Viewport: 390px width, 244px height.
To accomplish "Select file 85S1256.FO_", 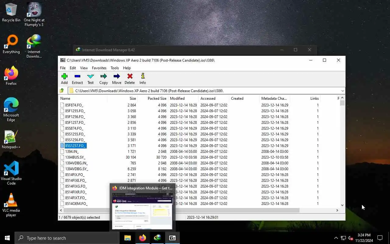I will pyautogui.click(x=75, y=140).
